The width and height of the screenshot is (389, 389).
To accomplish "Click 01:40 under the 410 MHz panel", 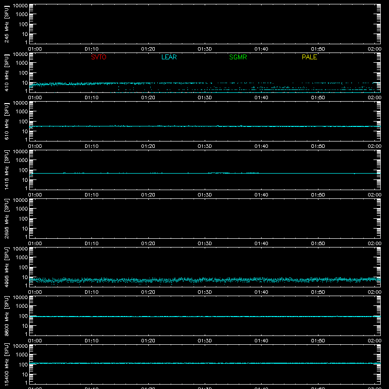I will 261,98.
